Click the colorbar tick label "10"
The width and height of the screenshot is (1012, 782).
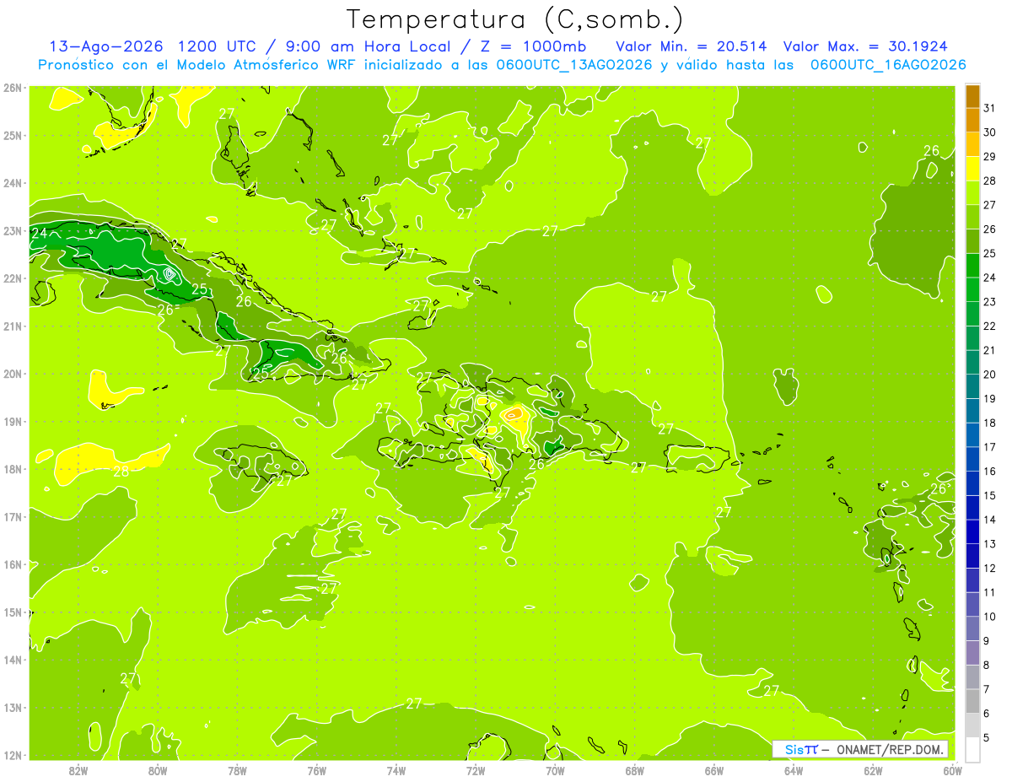[990, 617]
